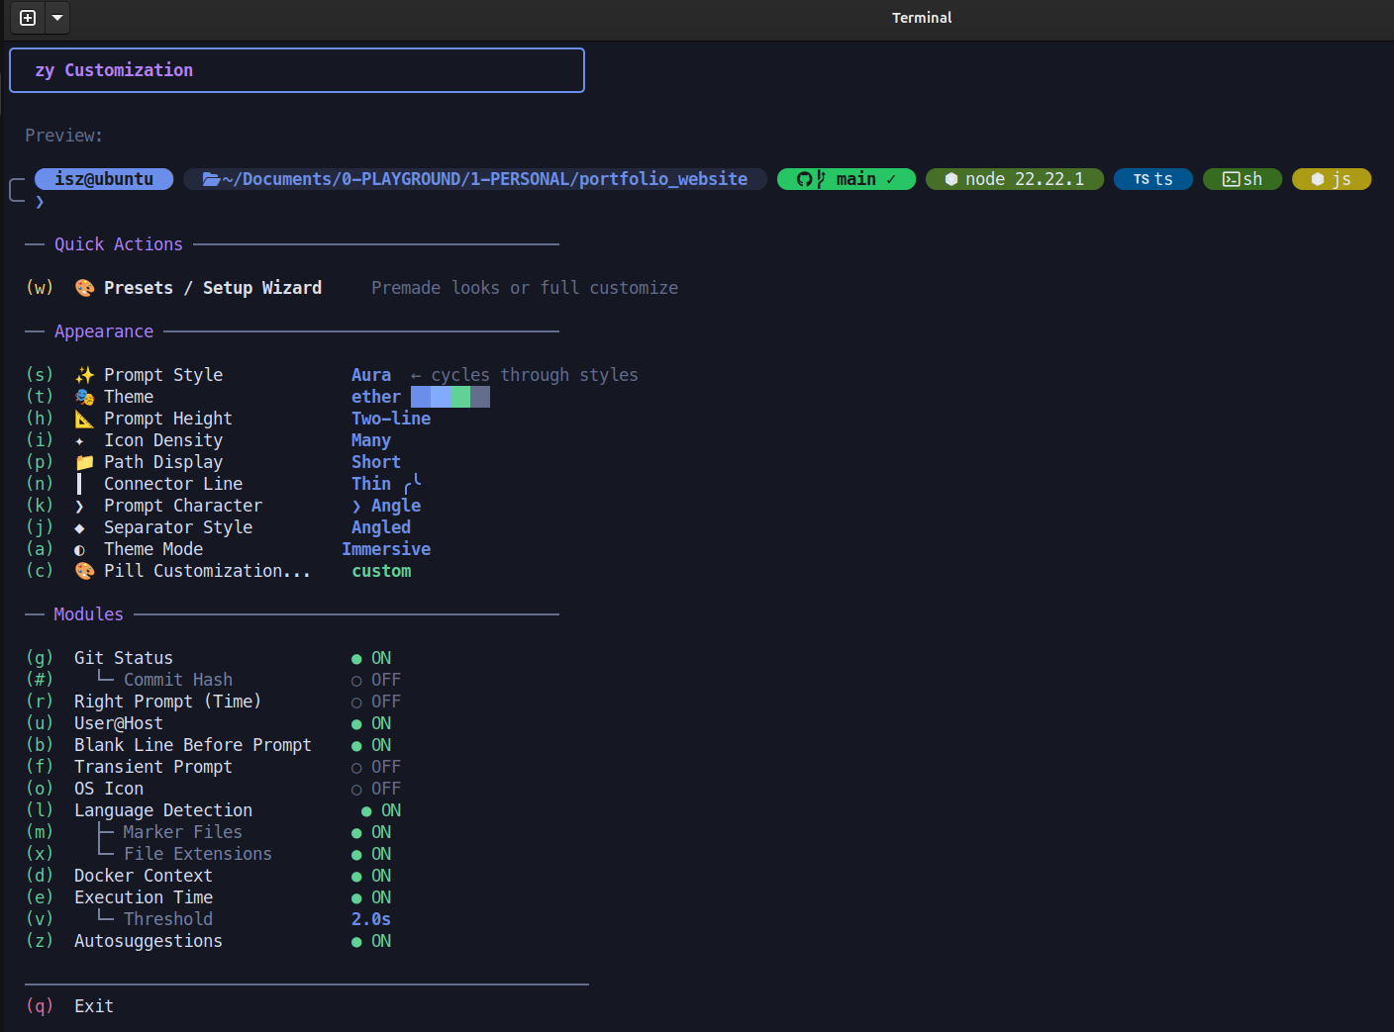Click the folder icon beside Path Display
This screenshot has width=1394, height=1032.
(85, 462)
